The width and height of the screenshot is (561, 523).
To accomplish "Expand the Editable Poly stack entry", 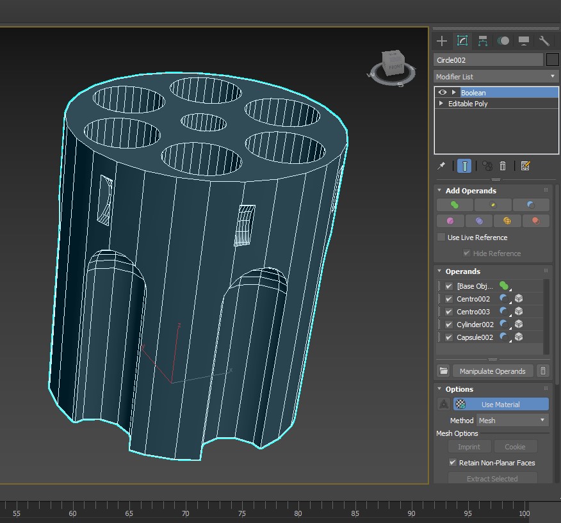I will coord(441,104).
